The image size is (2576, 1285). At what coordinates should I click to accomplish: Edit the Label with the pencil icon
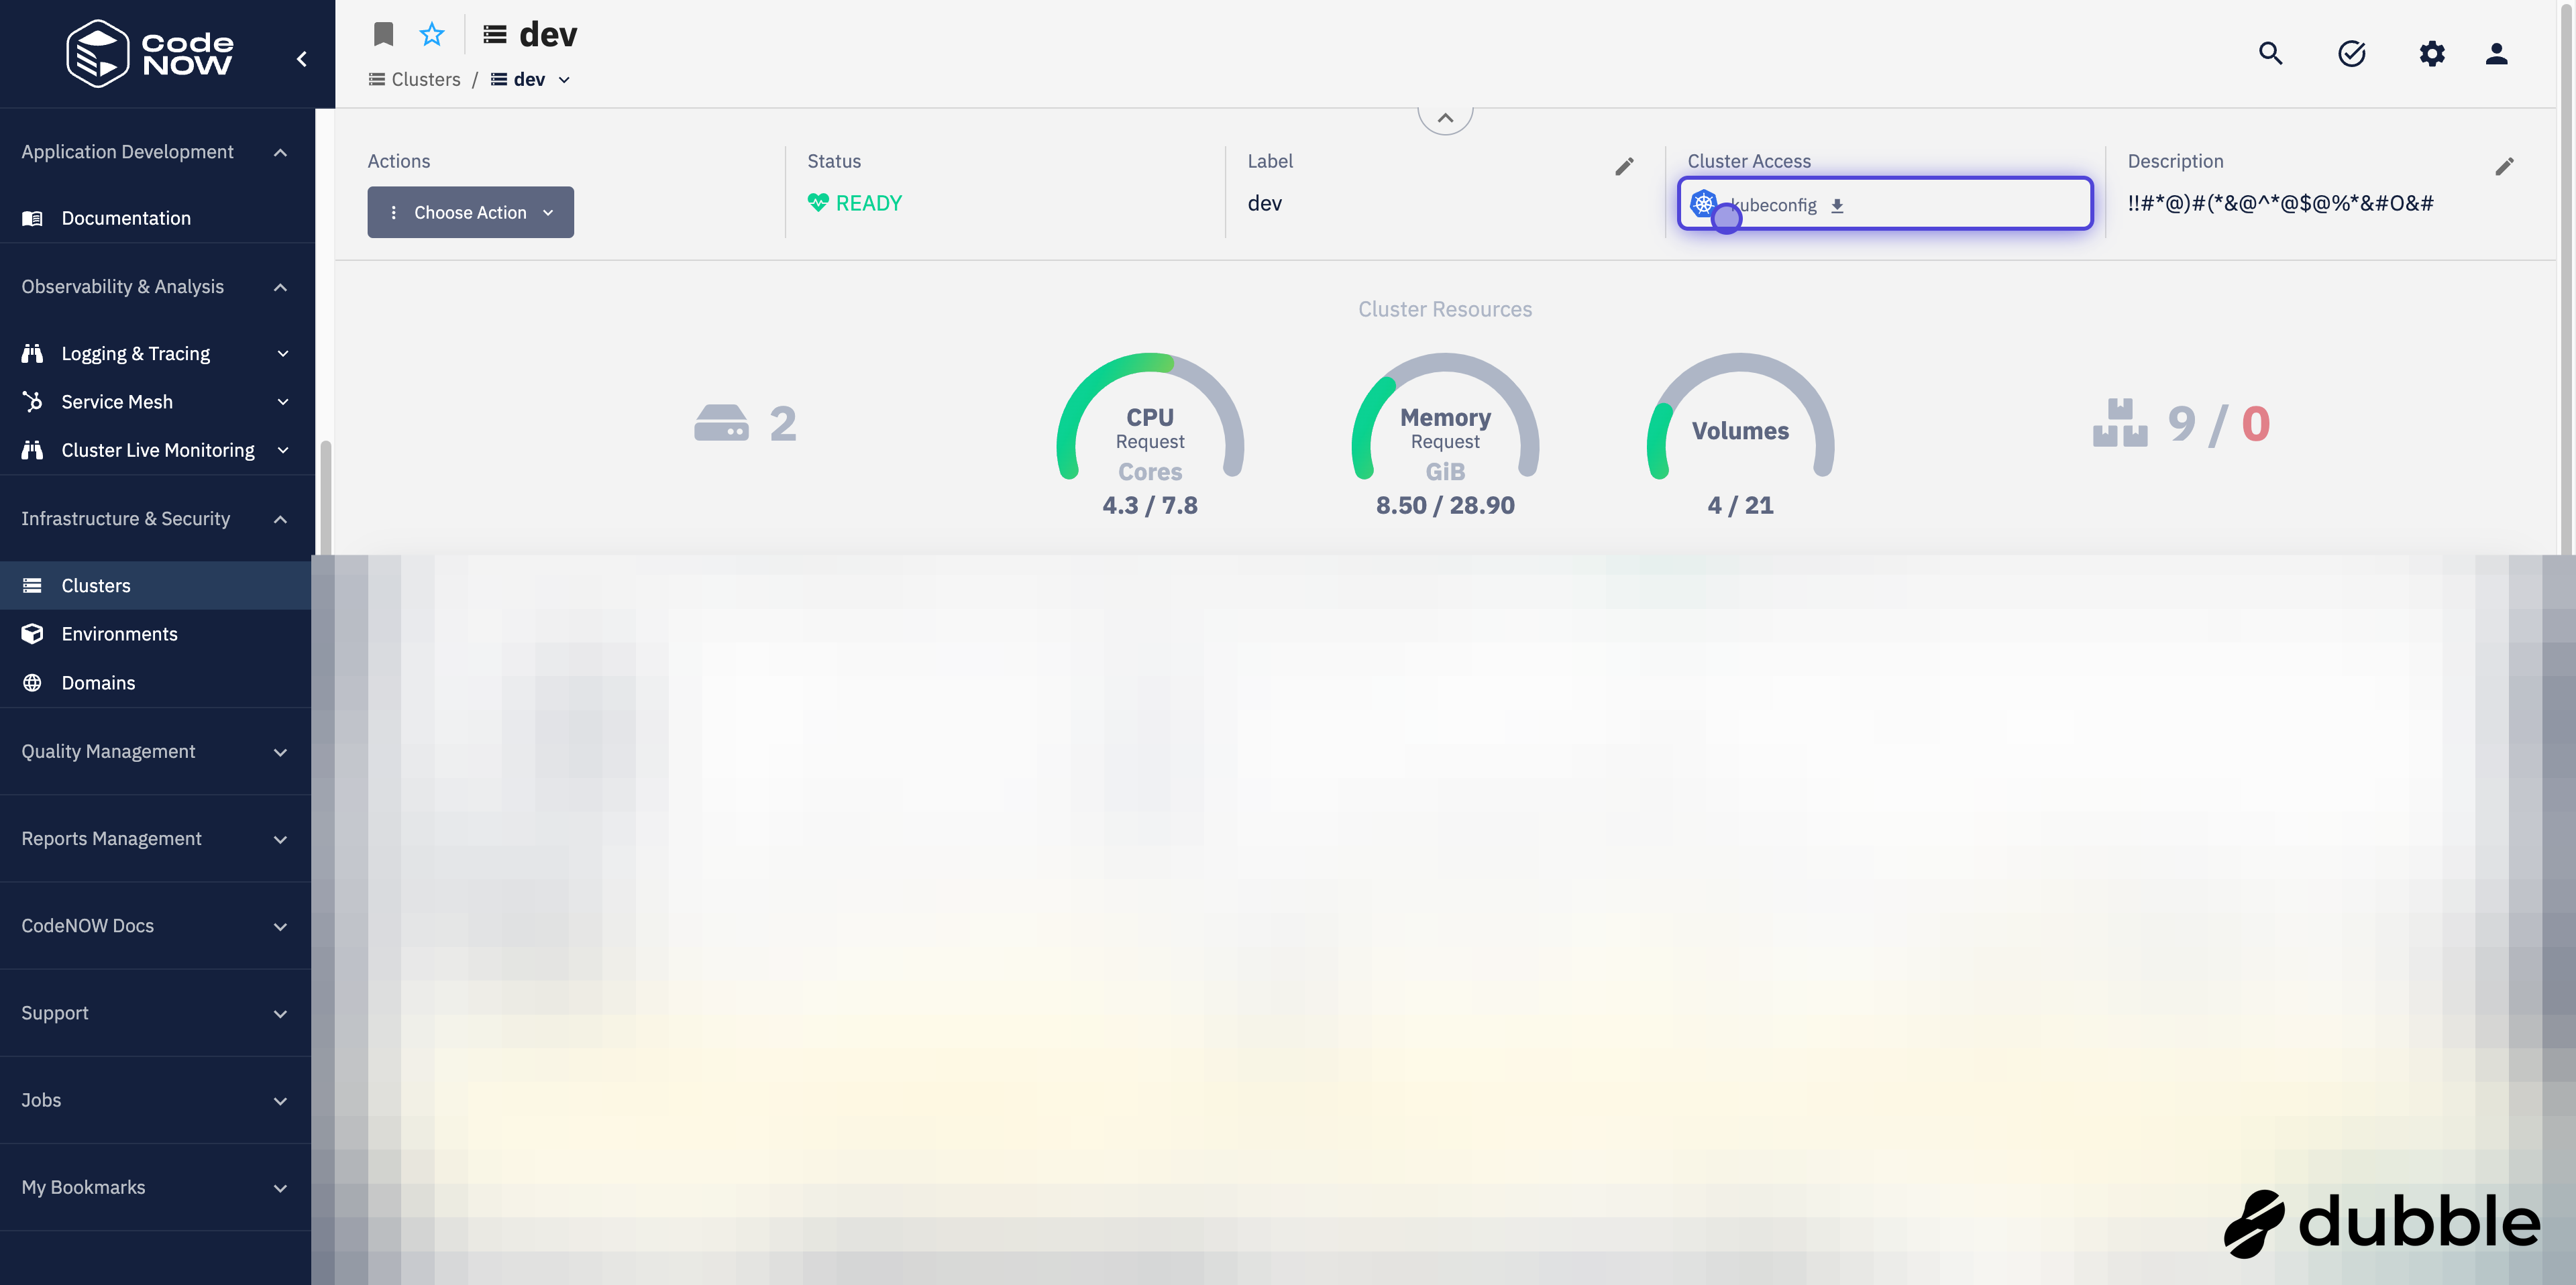click(x=1624, y=167)
